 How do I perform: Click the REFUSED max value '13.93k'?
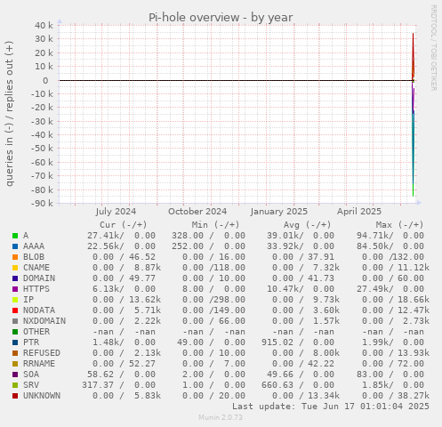[414, 353]
